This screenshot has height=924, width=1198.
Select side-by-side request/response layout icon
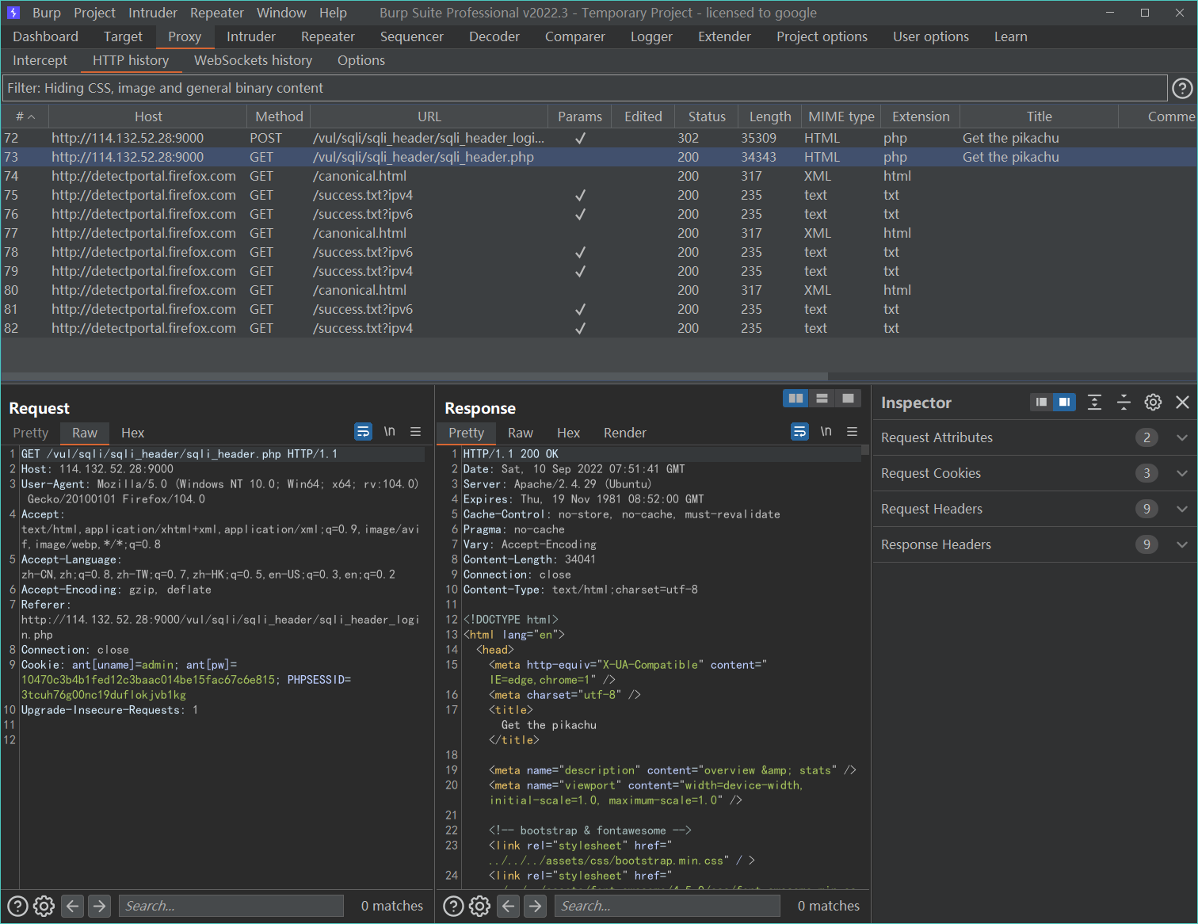click(x=795, y=398)
